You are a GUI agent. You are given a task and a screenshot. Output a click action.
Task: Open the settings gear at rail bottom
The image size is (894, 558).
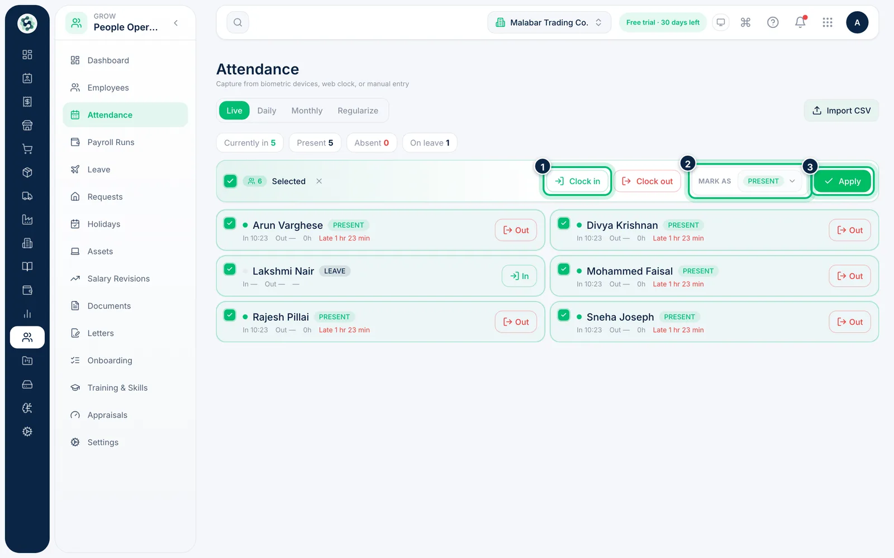coord(27,431)
